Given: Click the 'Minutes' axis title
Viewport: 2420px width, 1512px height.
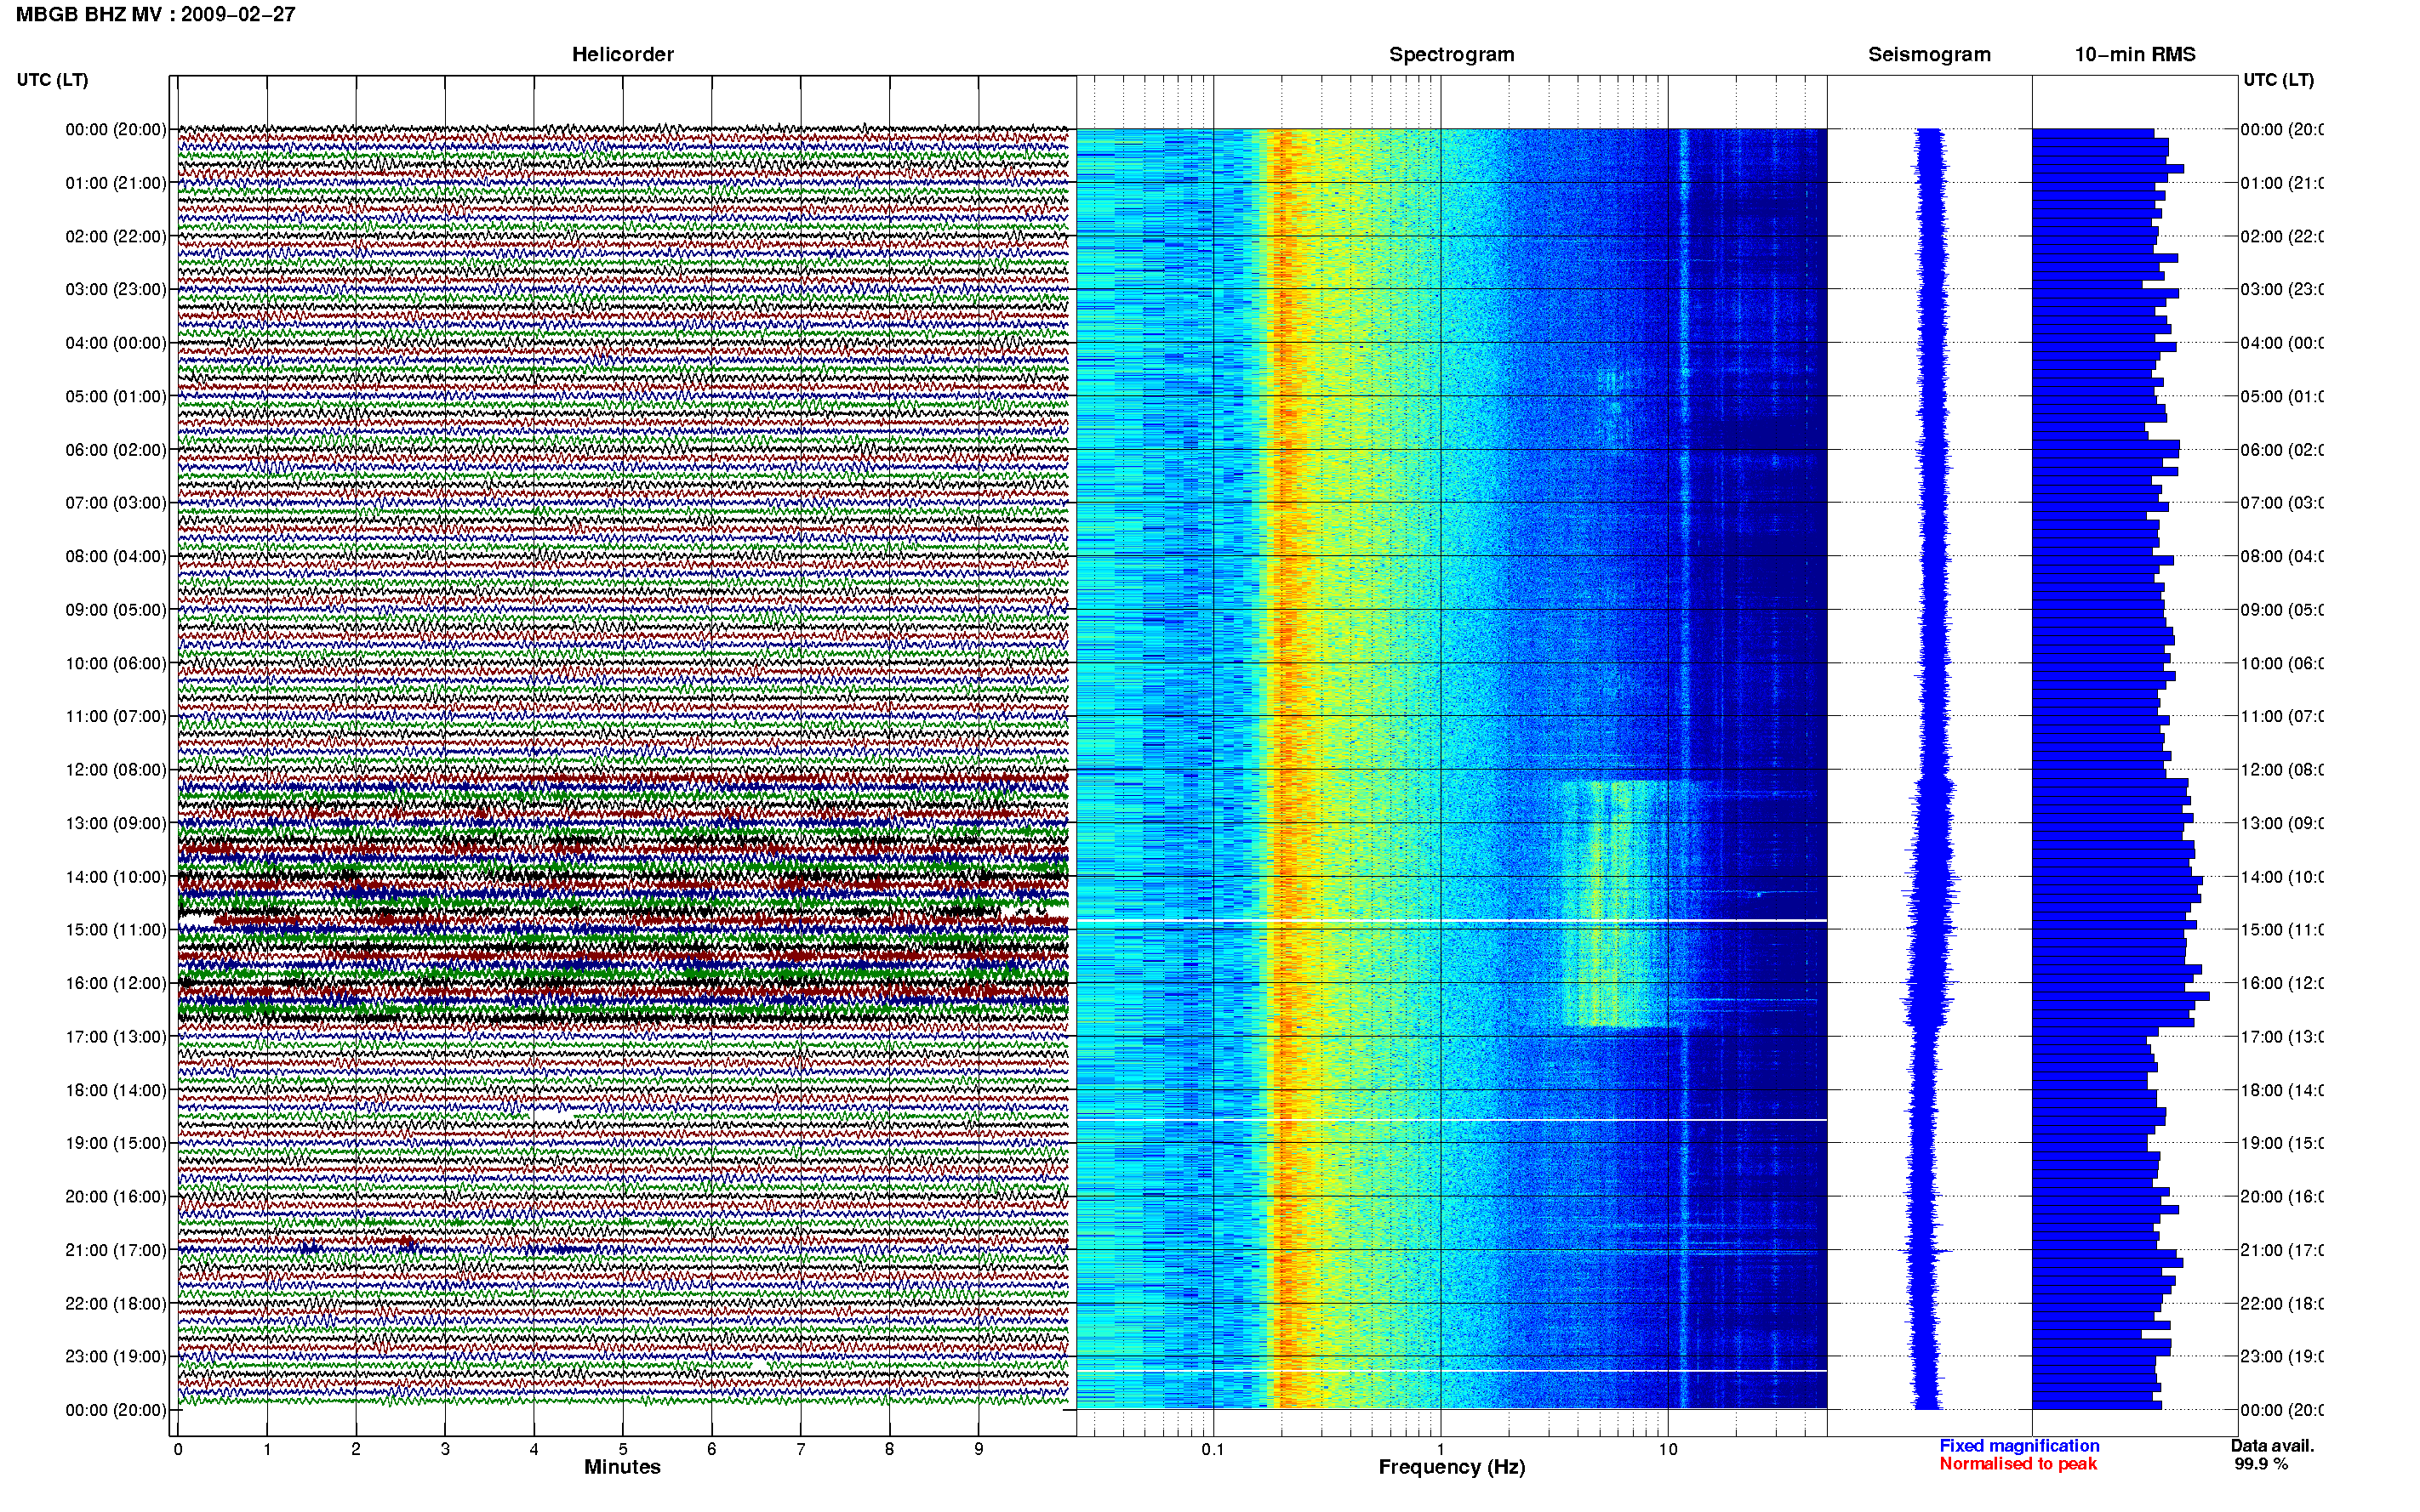Looking at the screenshot, I should 622,1467.
